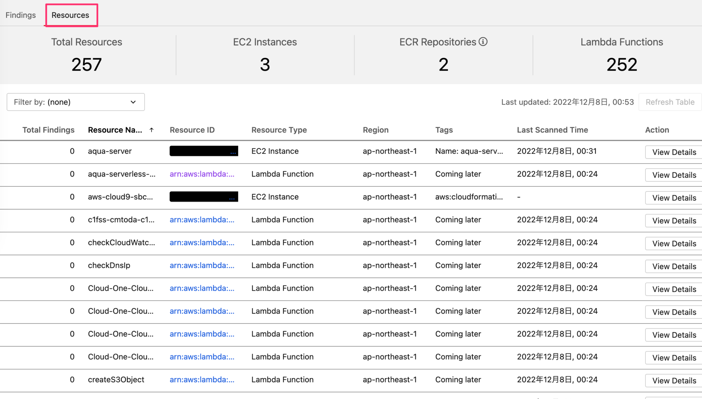This screenshot has width=702, height=399.
Task: Click the EC2 Instances summary showing 3
Action: pyautogui.click(x=265, y=64)
